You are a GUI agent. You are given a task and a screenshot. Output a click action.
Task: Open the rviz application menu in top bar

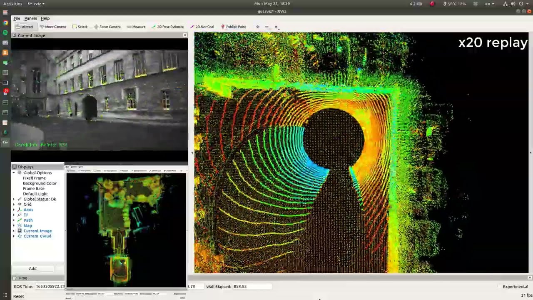point(36,4)
